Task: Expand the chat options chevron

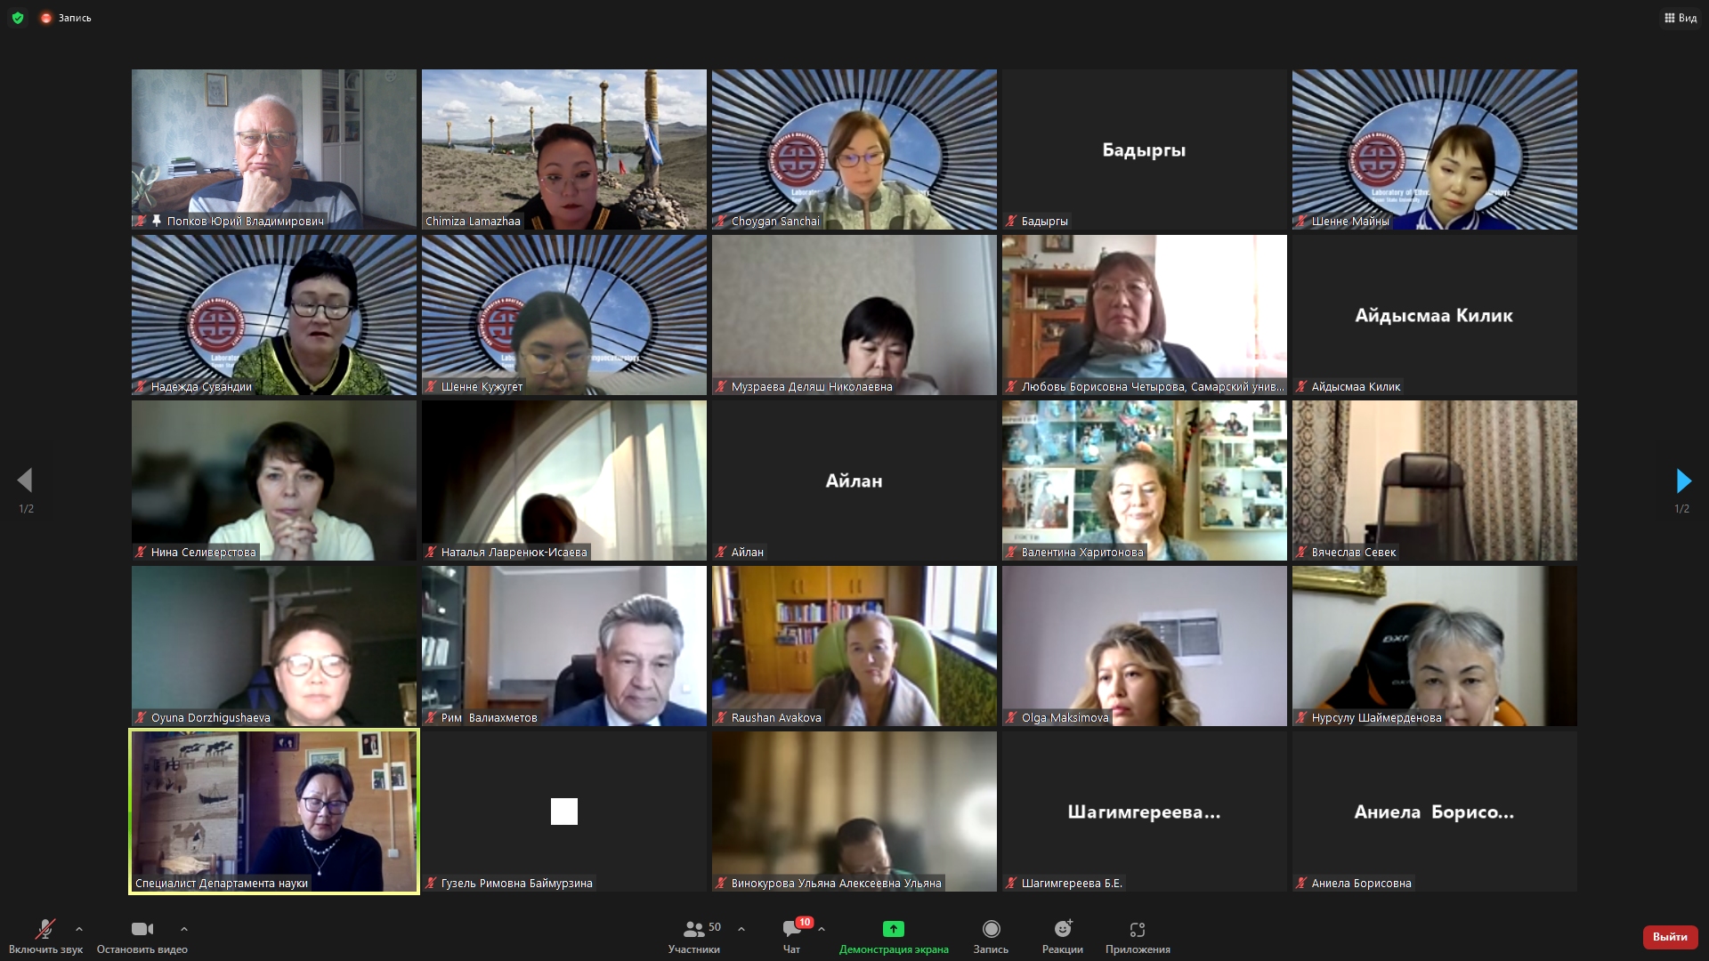Action: click(x=822, y=929)
